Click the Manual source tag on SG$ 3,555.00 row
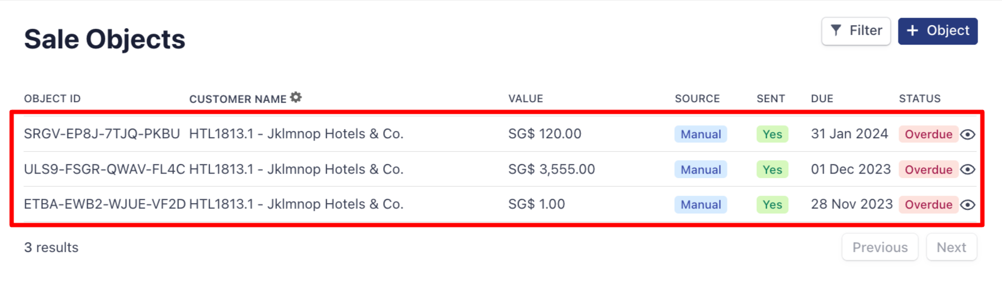 click(x=700, y=169)
